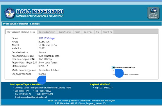This screenshot has height=106, width=162.
Task: Click the Jl. RE. Martadinata footer address
Action: [82, 103]
